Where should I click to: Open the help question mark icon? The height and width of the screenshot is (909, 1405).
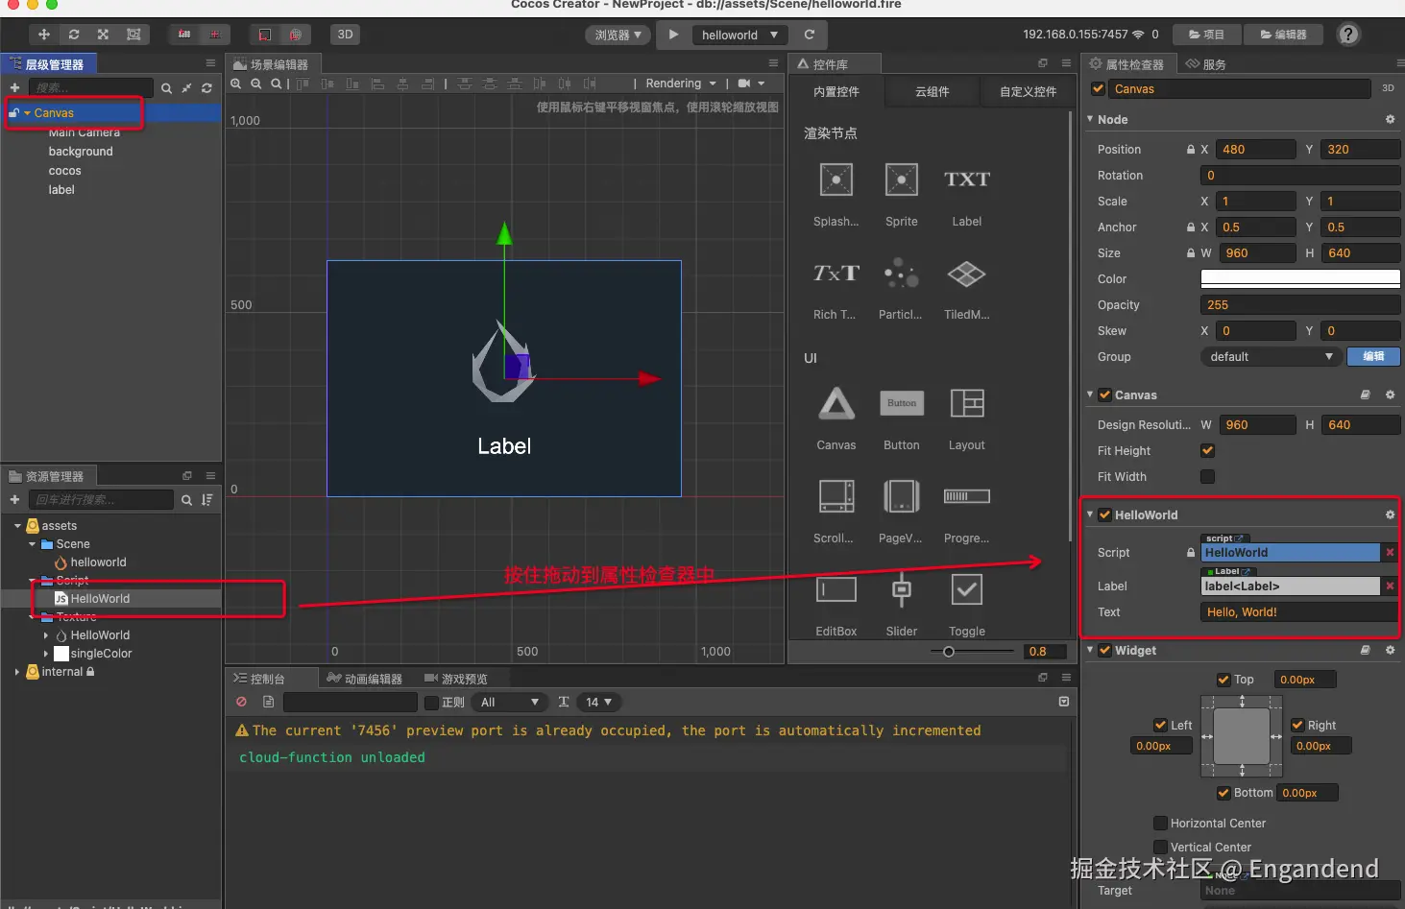tap(1348, 35)
